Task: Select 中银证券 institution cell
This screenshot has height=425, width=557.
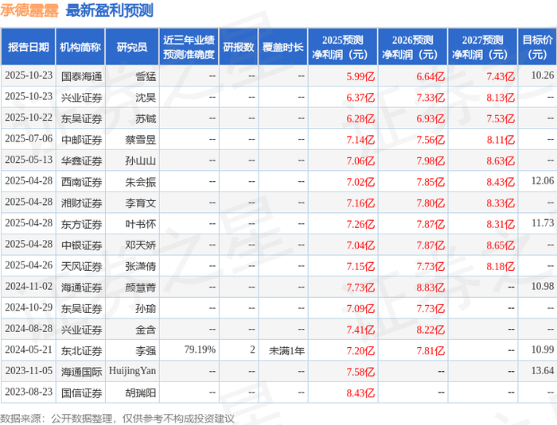Action: [x=81, y=245]
